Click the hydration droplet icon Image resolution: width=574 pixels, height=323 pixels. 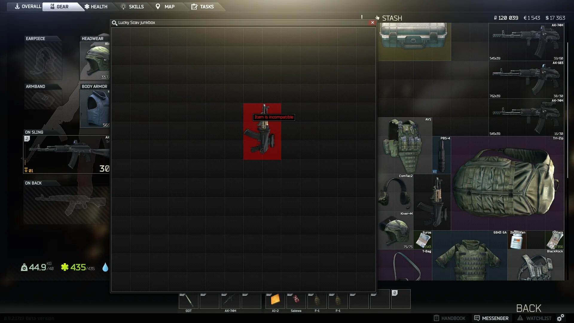[x=105, y=267]
